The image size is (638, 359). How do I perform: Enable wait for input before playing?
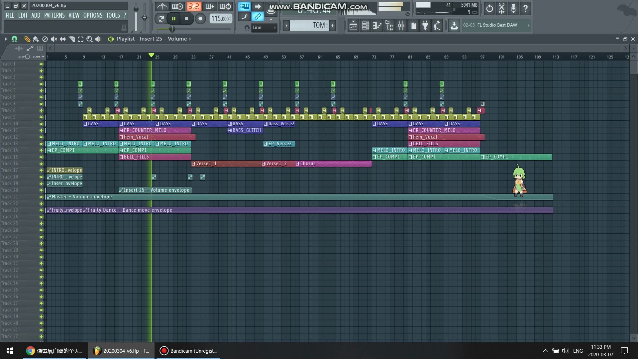coord(177,6)
